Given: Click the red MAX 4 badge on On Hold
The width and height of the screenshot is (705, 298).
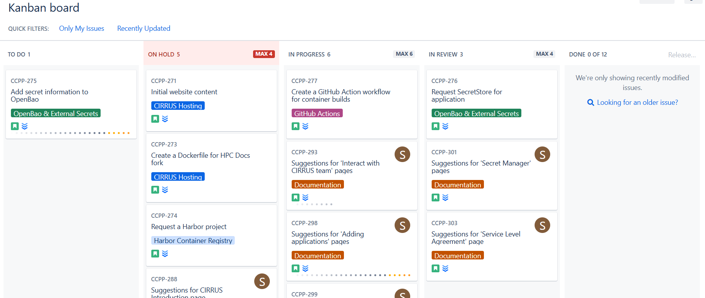Looking at the screenshot, I should pos(264,54).
